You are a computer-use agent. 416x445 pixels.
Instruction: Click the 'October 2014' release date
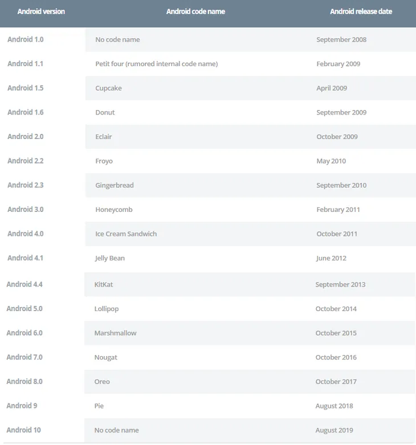tap(336, 309)
